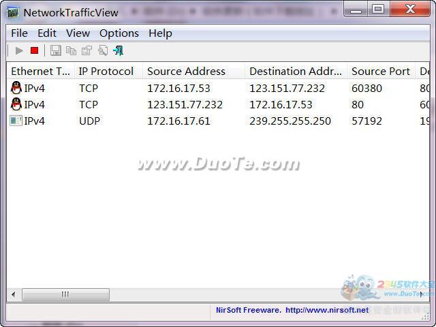The width and height of the screenshot is (436, 327).
Task: Maximize the NetworkTrafficView window
Action: pyautogui.click(x=378, y=9)
